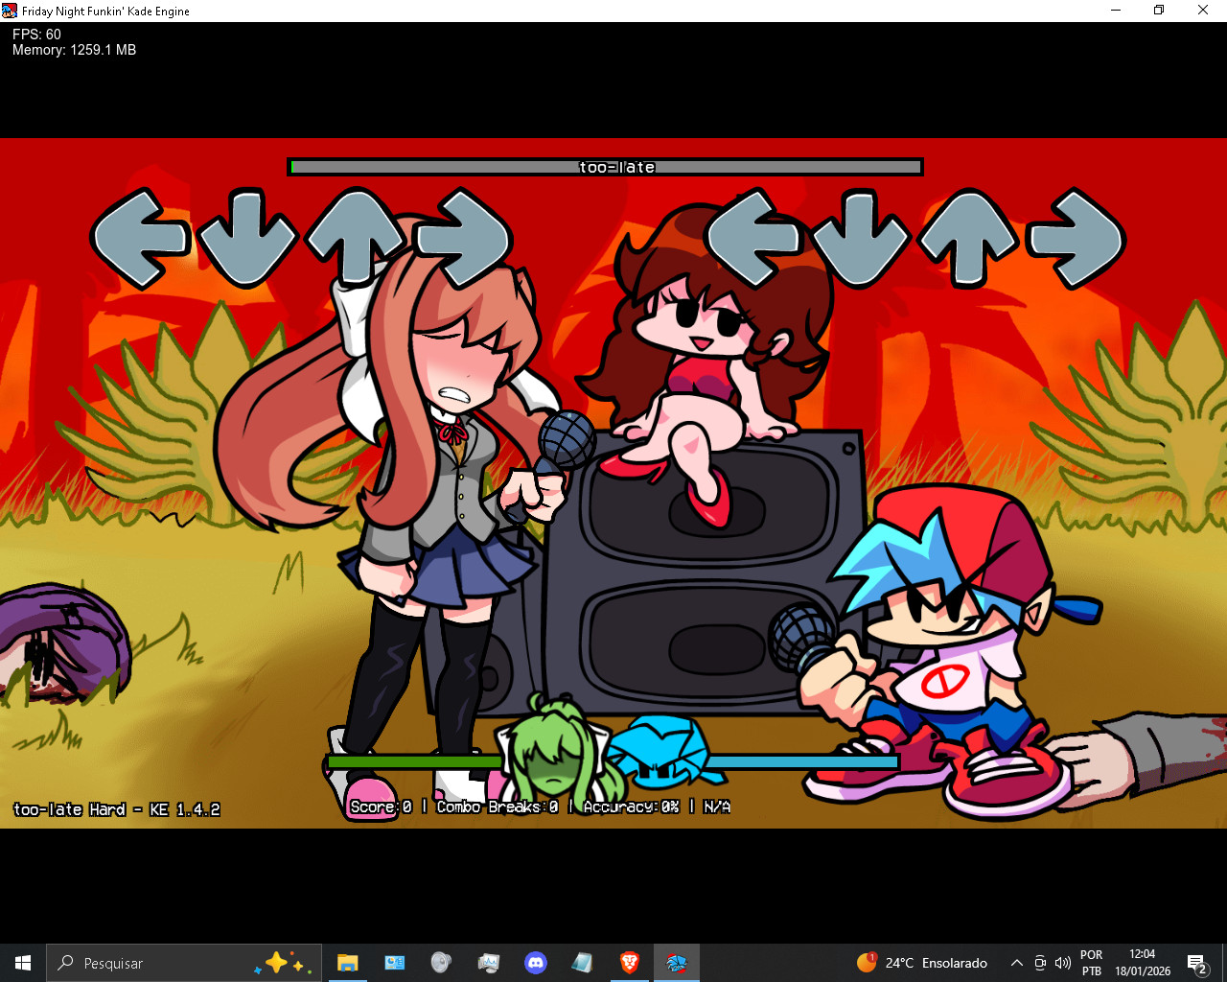Open Brave browser from the taskbar
The height and width of the screenshot is (982, 1227).
pyautogui.click(x=630, y=963)
